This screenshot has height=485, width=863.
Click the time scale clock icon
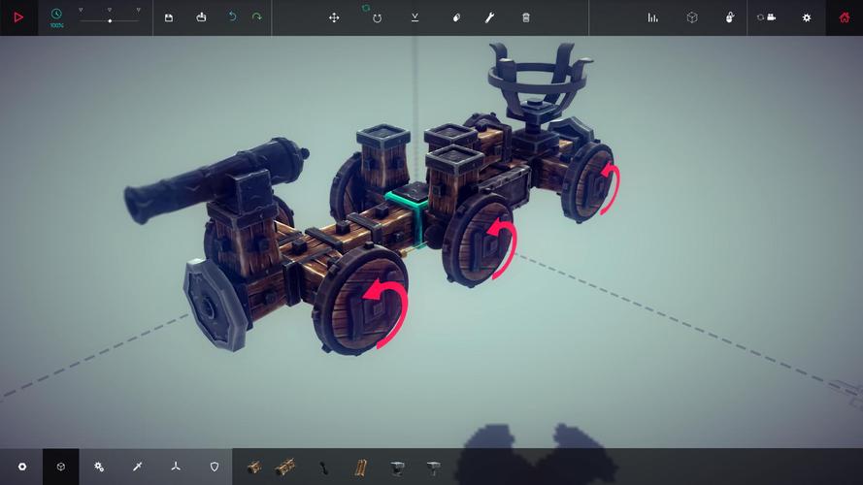pos(56,14)
